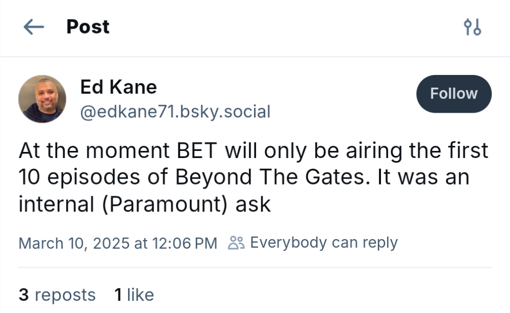
Task: Click the "Post" header title
Action: 88,27
